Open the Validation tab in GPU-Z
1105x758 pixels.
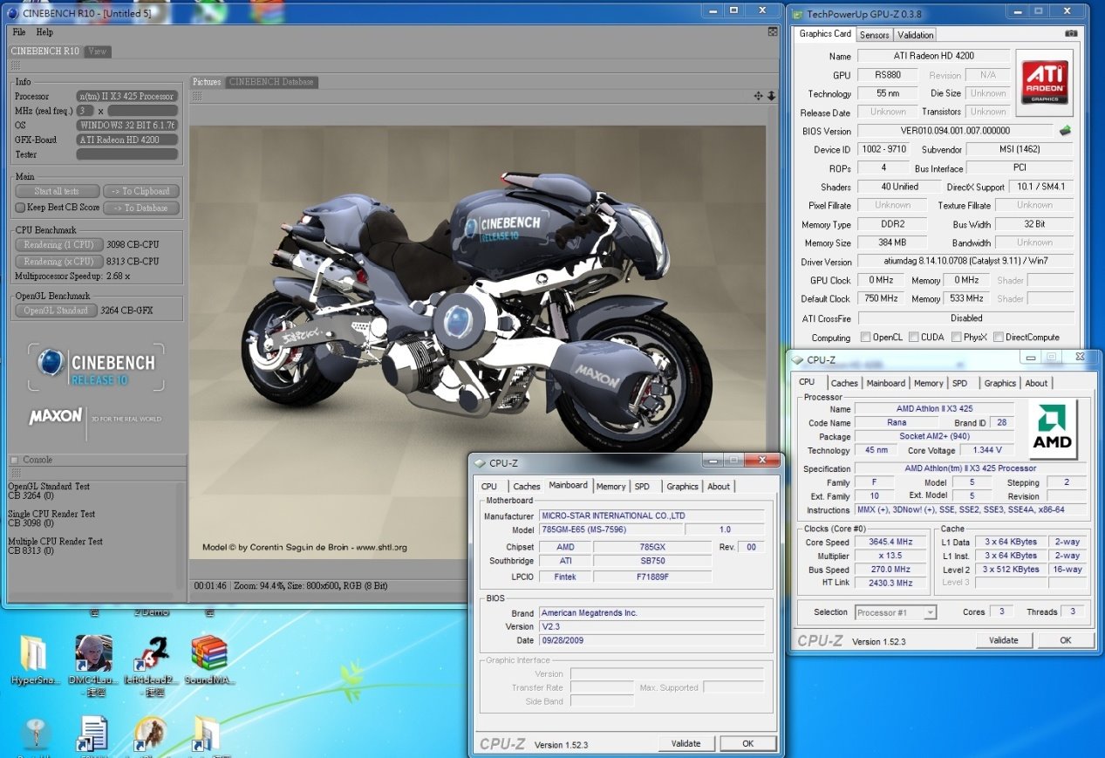pyautogui.click(x=915, y=35)
